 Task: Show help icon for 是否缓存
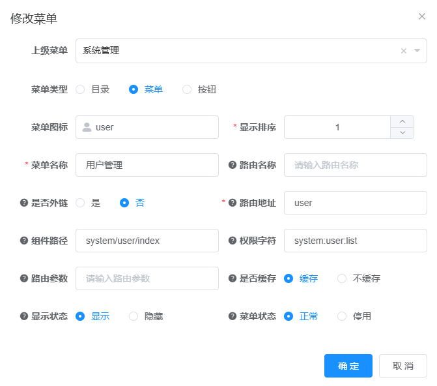tap(233, 278)
